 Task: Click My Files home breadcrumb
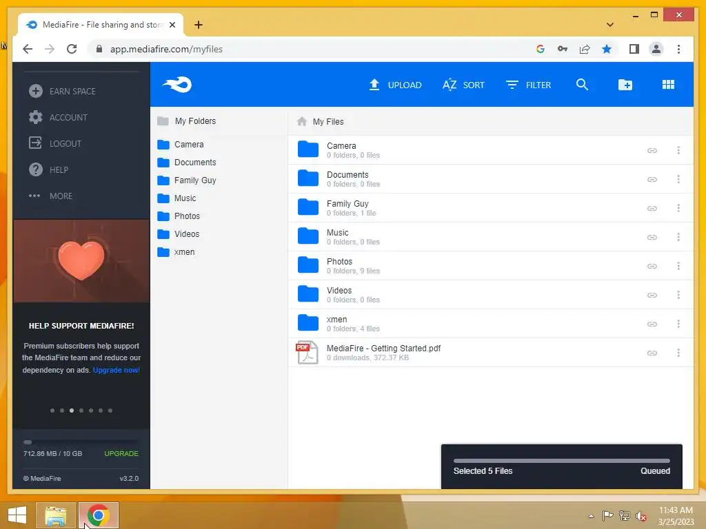[x=321, y=121]
